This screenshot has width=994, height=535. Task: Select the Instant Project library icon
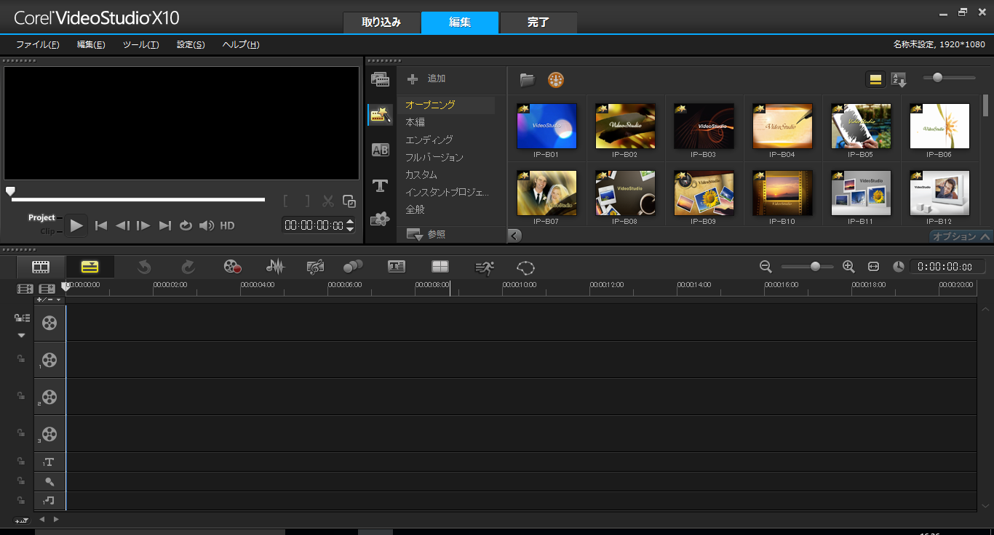(380, 114)
